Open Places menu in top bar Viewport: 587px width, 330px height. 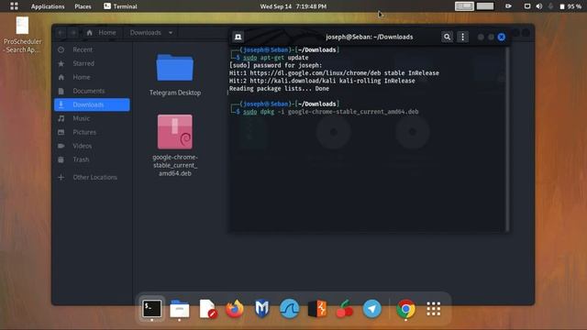coord(83,6)
